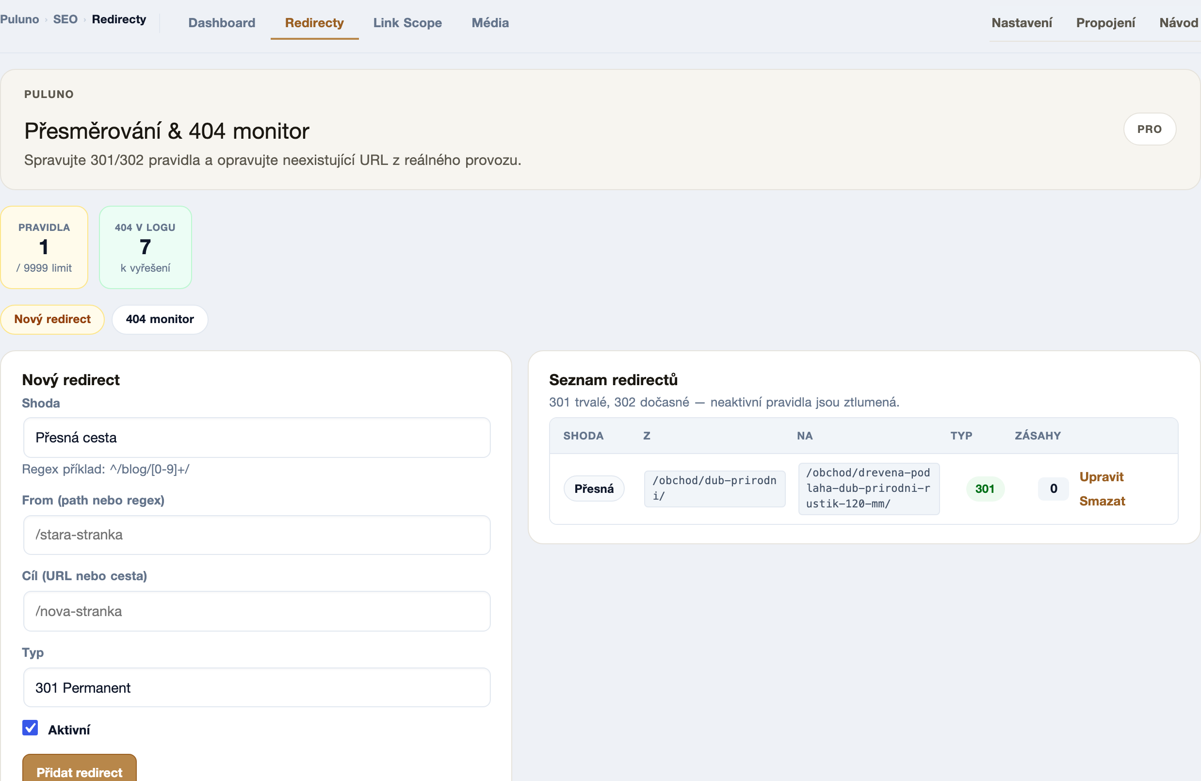Click the ZÁSAHY column header

1038,436
